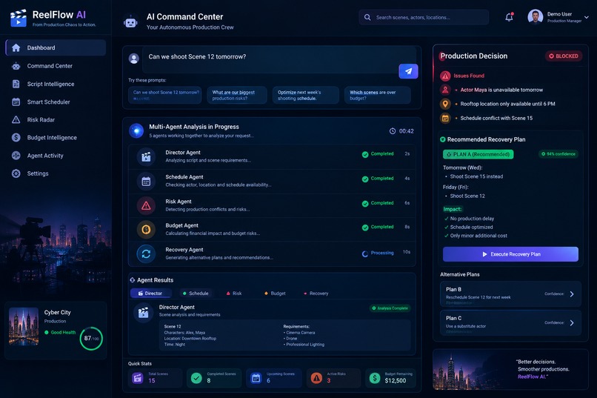Screen dimensions: 597x398
Task: Switch to Recovery results tab
Action: (316, 293)
